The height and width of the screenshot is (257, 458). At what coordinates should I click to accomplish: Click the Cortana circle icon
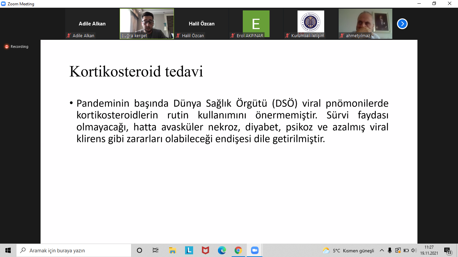pos(139,250)
